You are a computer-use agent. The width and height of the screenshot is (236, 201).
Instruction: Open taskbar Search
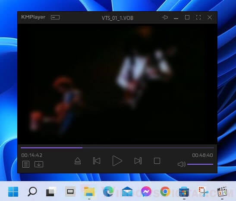point(32,191)
